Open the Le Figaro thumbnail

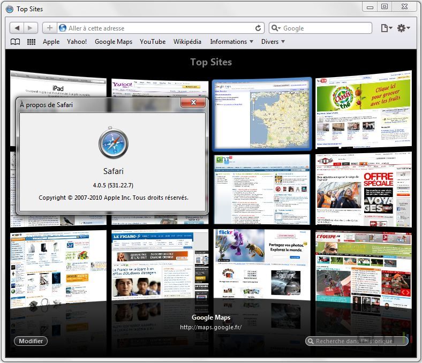[160, 265]
